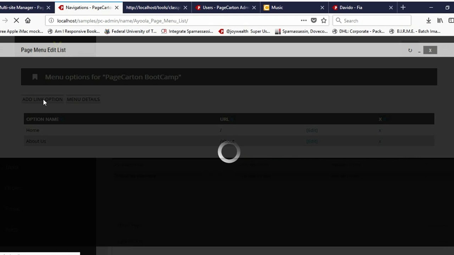Open page actions three-dot menu

304,21
